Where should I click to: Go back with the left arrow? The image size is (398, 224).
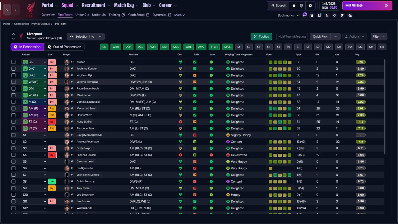click(7, 10)
